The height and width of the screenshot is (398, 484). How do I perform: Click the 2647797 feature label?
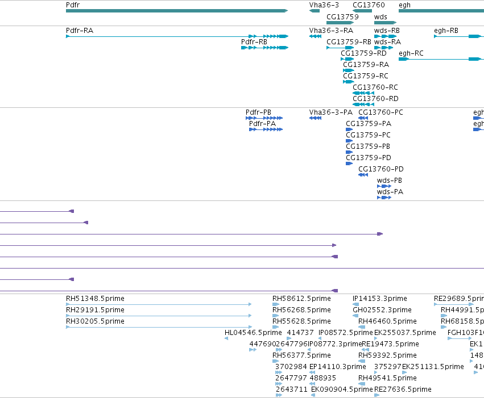(x=291, y=379)
